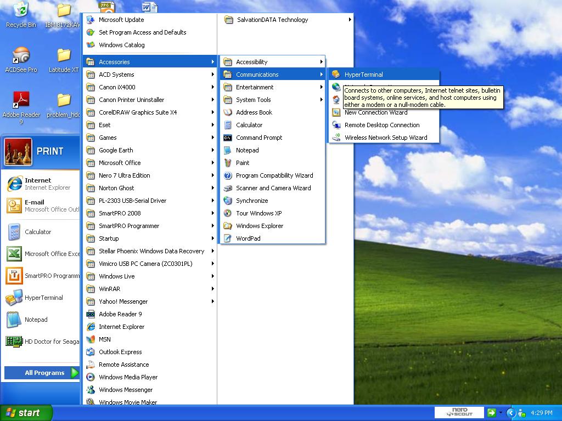Show hidden tray icons chevron

coord(511,413)
